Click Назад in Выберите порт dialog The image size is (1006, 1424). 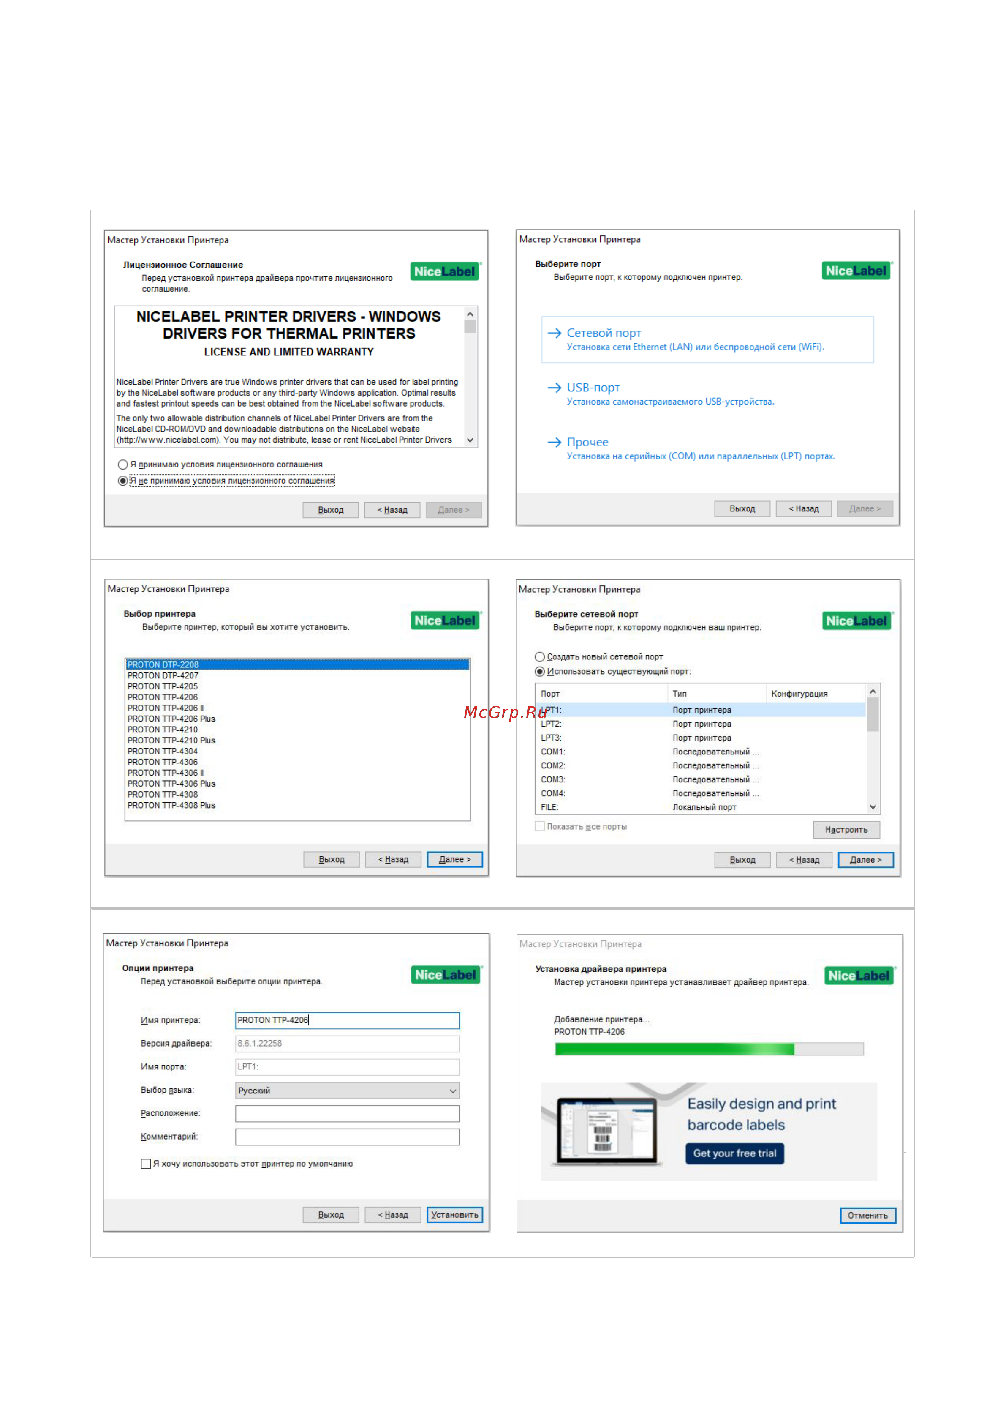point(803,508)
